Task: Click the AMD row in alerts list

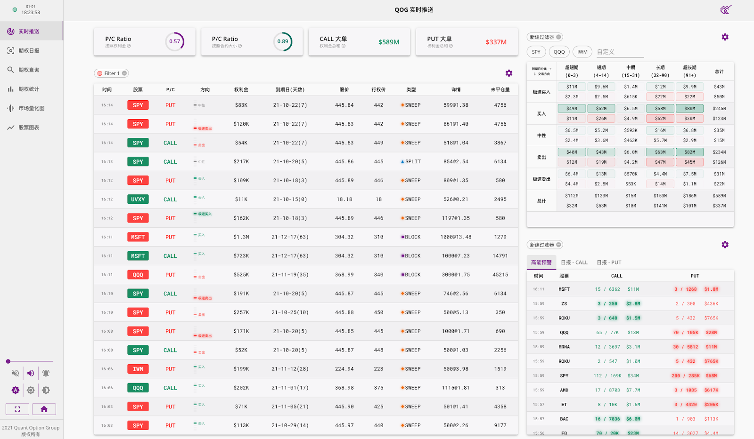Action: coord(630,390)
